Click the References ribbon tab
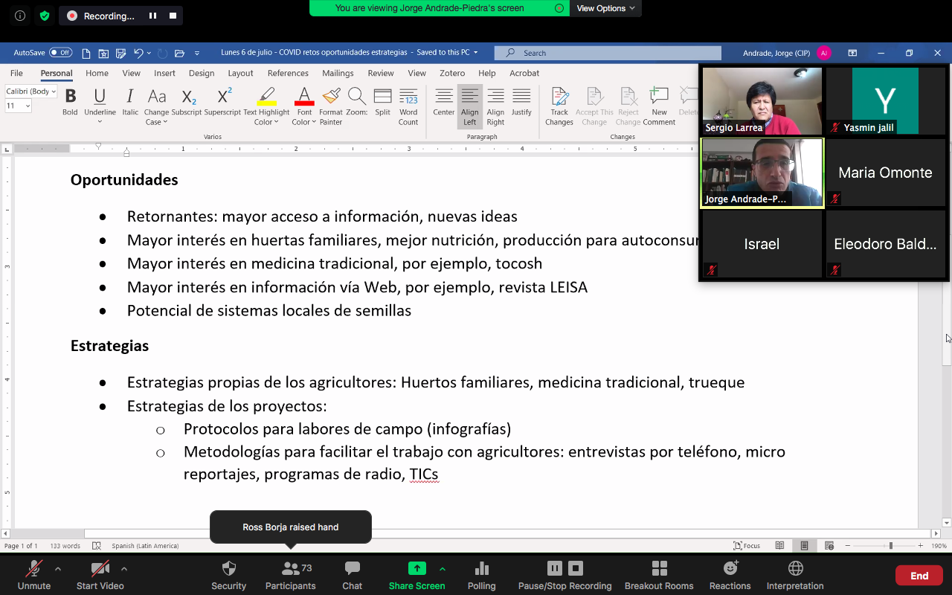This screenshot has width=952, height=595. (x=288, y=73)
